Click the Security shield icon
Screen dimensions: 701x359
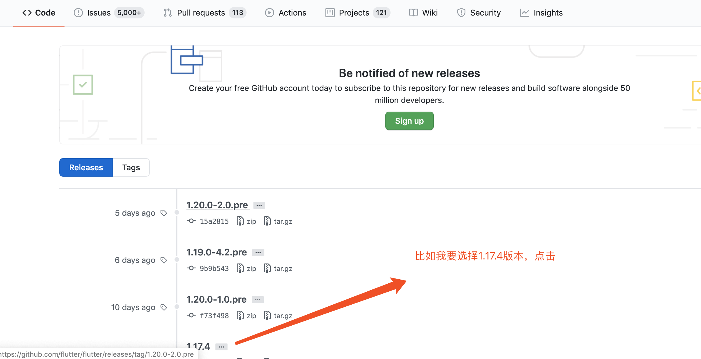click(x=461, y=13)
